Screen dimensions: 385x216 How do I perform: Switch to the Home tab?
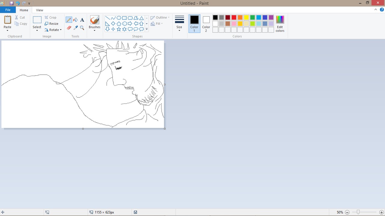(24, 10)
